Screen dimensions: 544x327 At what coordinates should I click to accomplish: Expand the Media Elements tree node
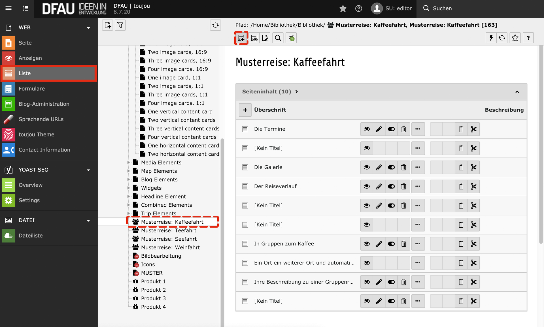[129, 163]
